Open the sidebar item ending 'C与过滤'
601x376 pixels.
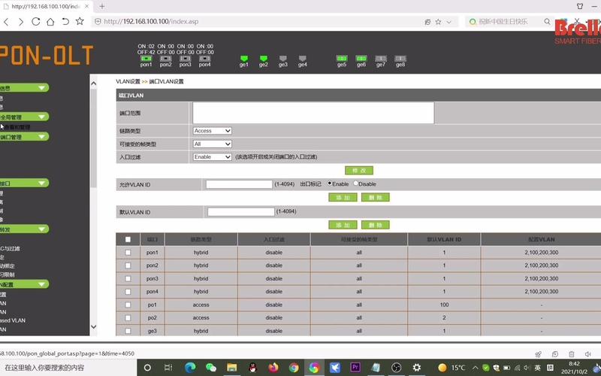pyautogui.click(x=10, y=249)
